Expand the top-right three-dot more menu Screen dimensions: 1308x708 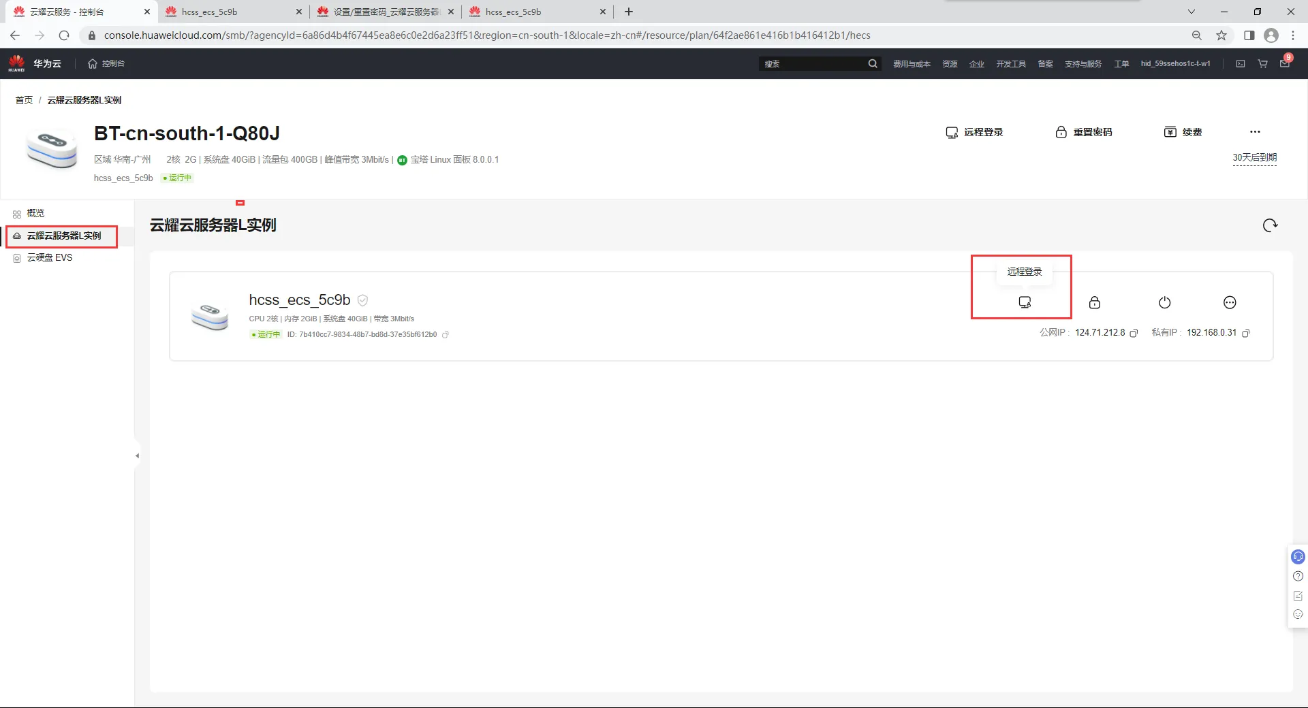point(1255,132)
